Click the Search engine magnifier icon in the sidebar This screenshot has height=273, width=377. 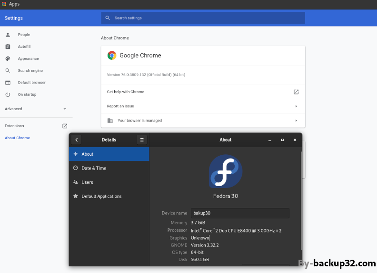click(x=8, y=71)
